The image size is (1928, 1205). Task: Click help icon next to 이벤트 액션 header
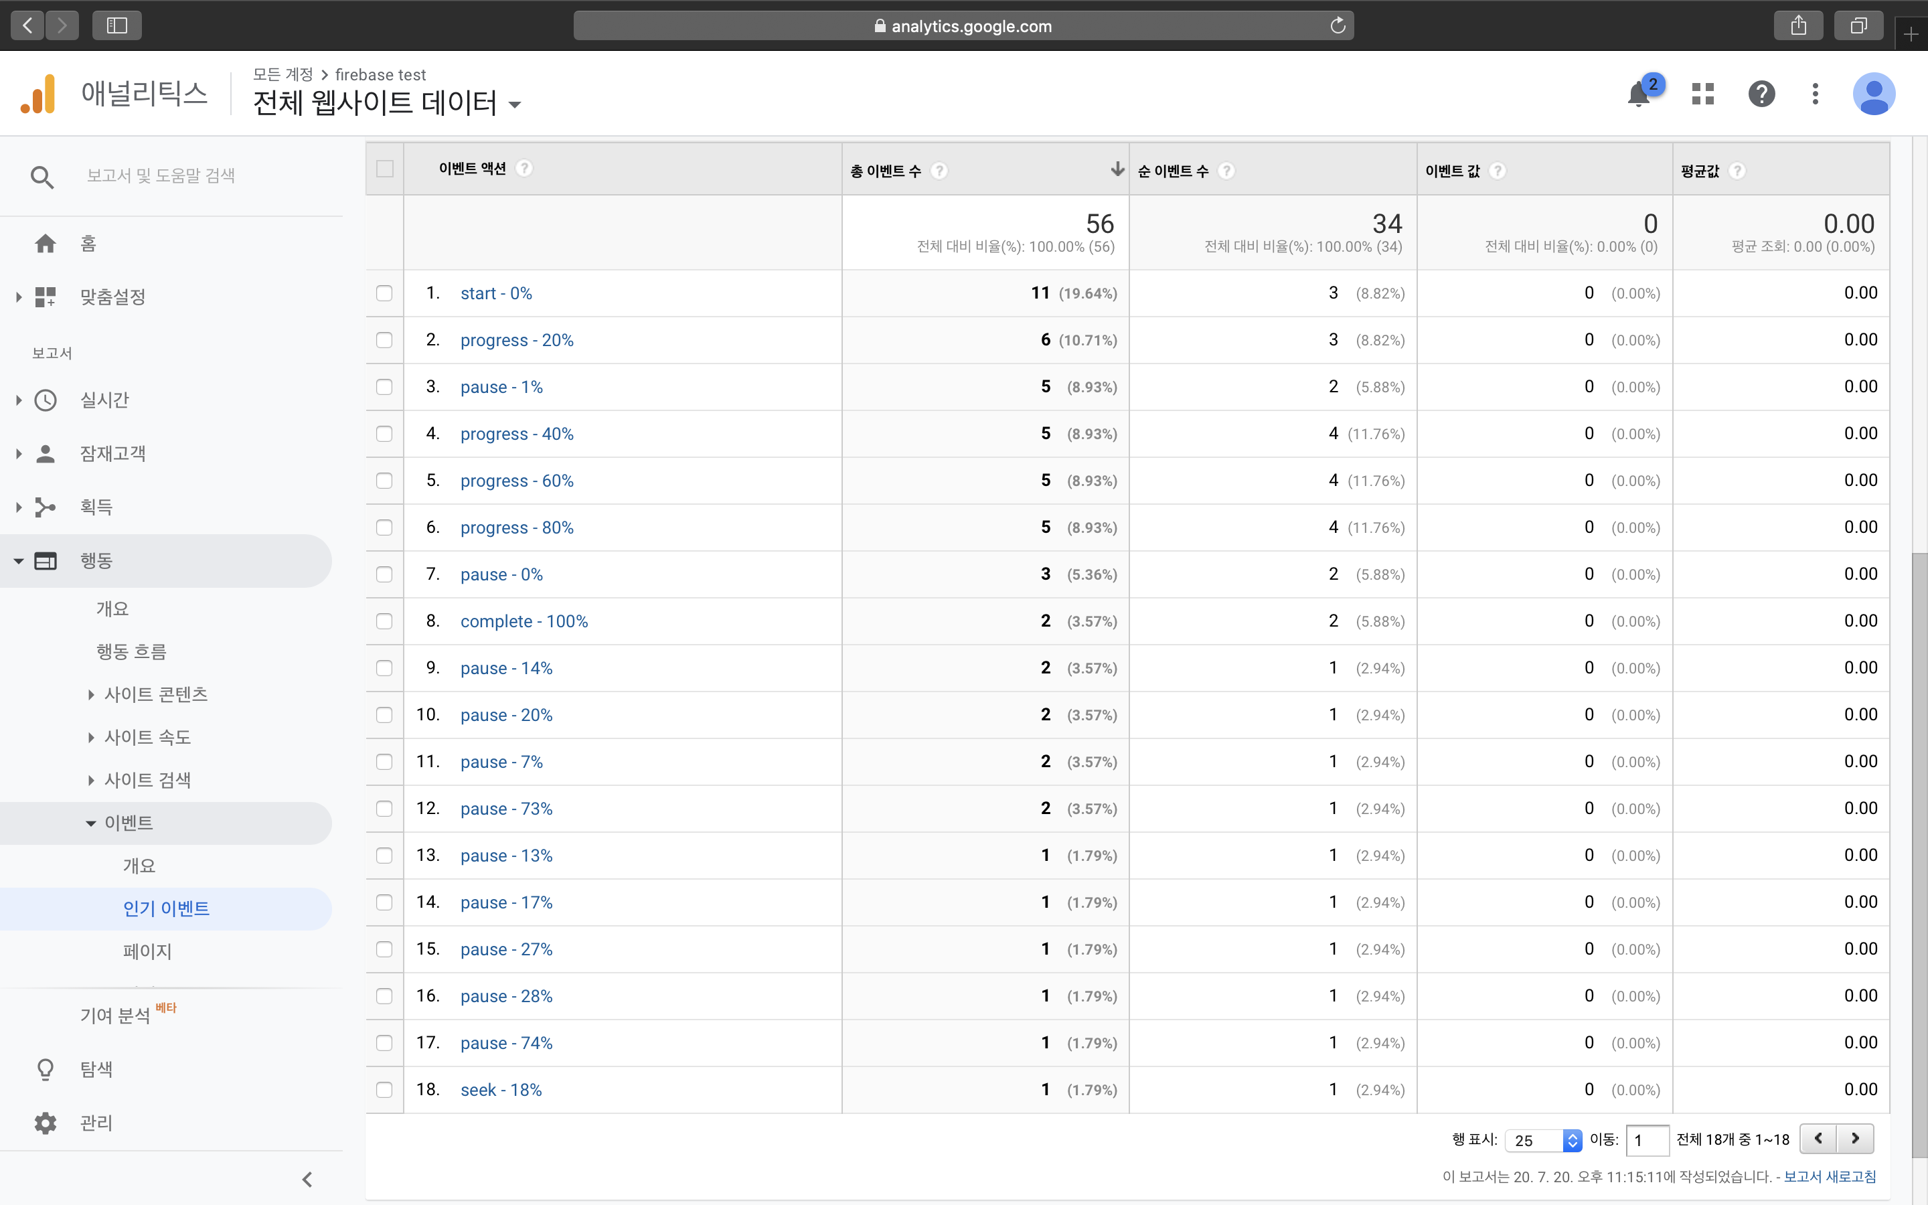click(x=524, y=168)
